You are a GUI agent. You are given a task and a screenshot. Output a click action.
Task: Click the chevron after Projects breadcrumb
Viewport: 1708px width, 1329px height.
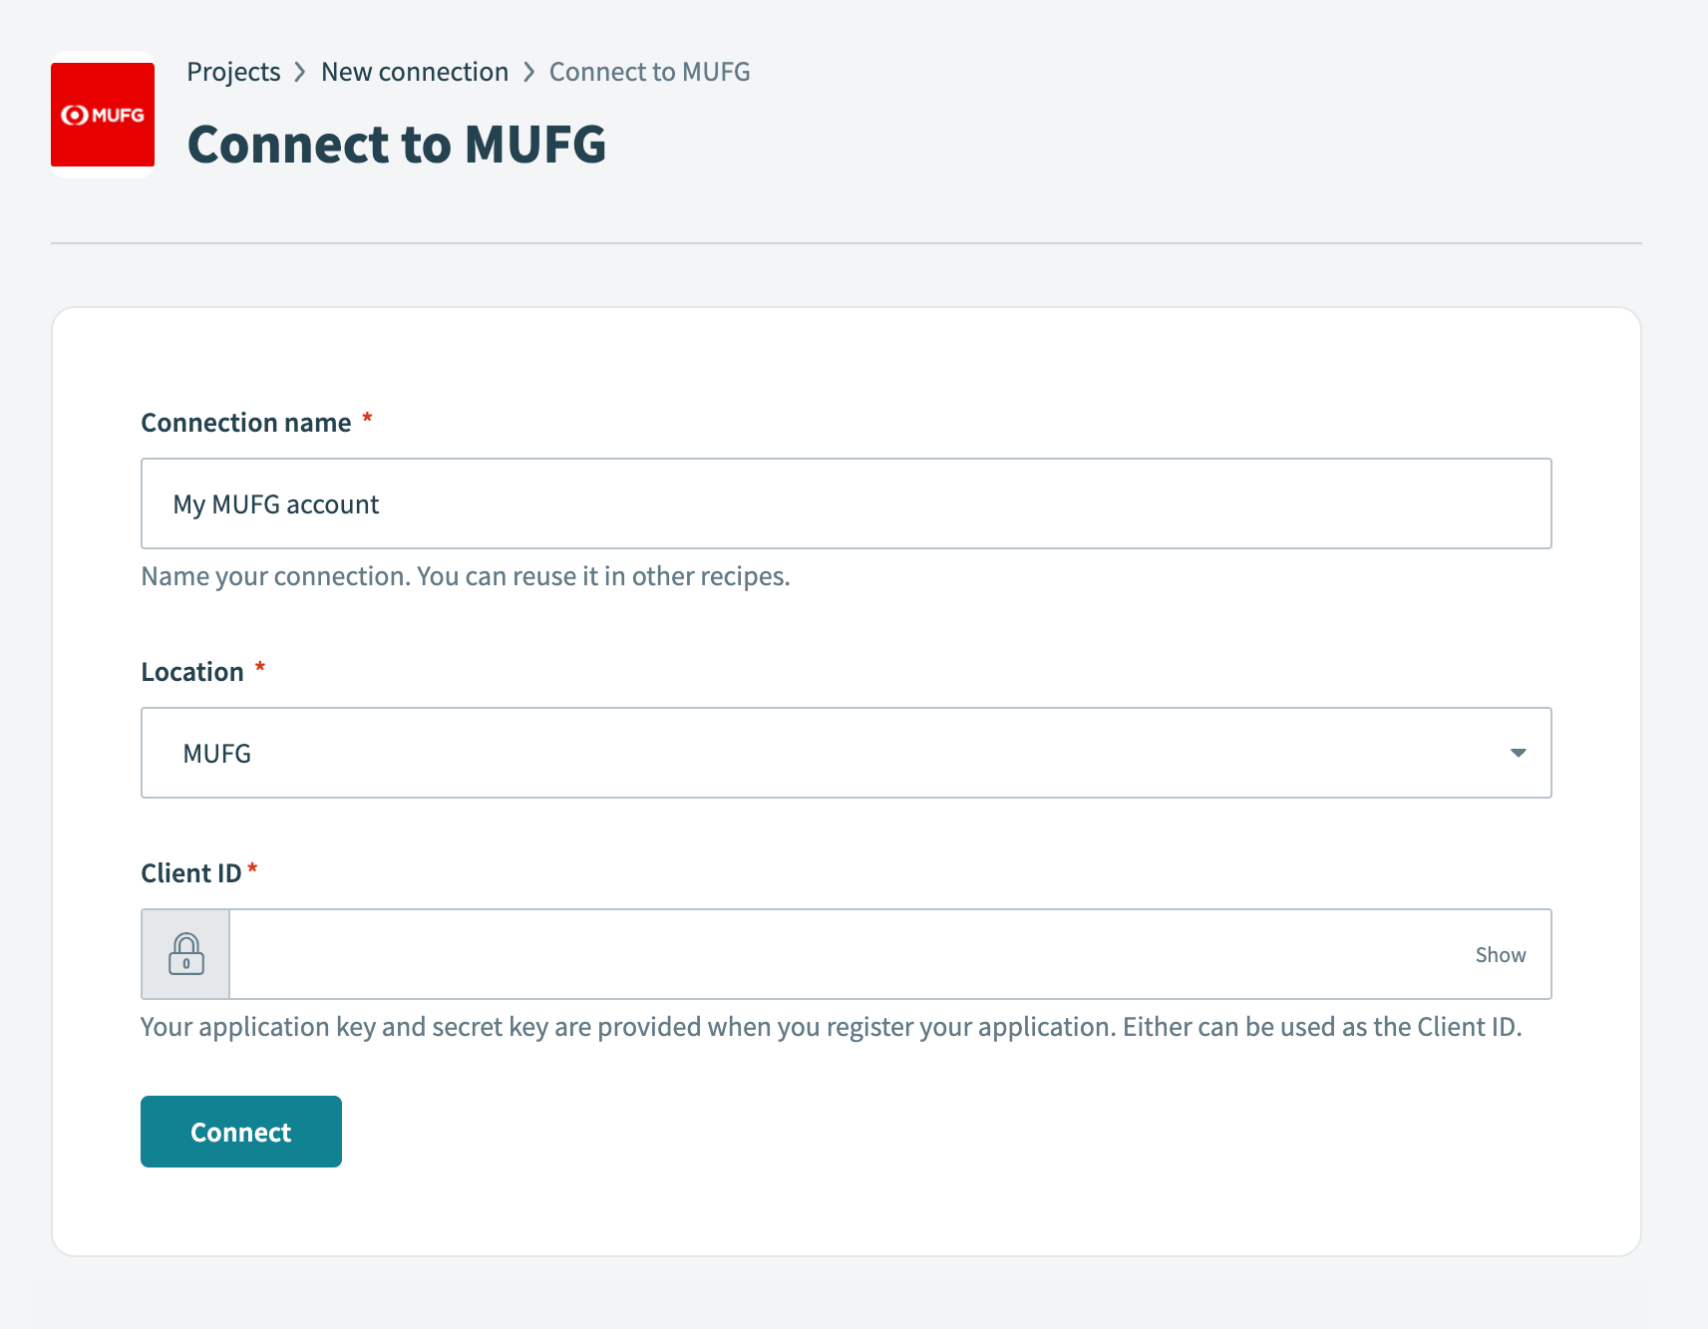pos(300,73)
